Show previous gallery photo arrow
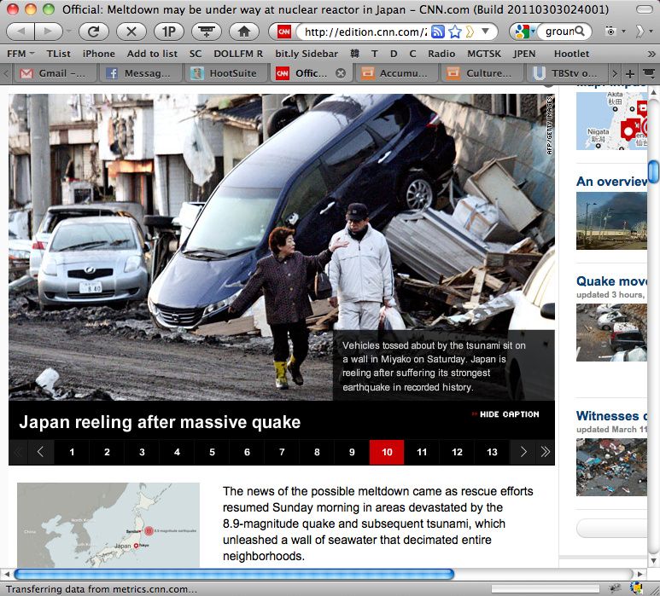660x596 pixels. click(40, 452)
